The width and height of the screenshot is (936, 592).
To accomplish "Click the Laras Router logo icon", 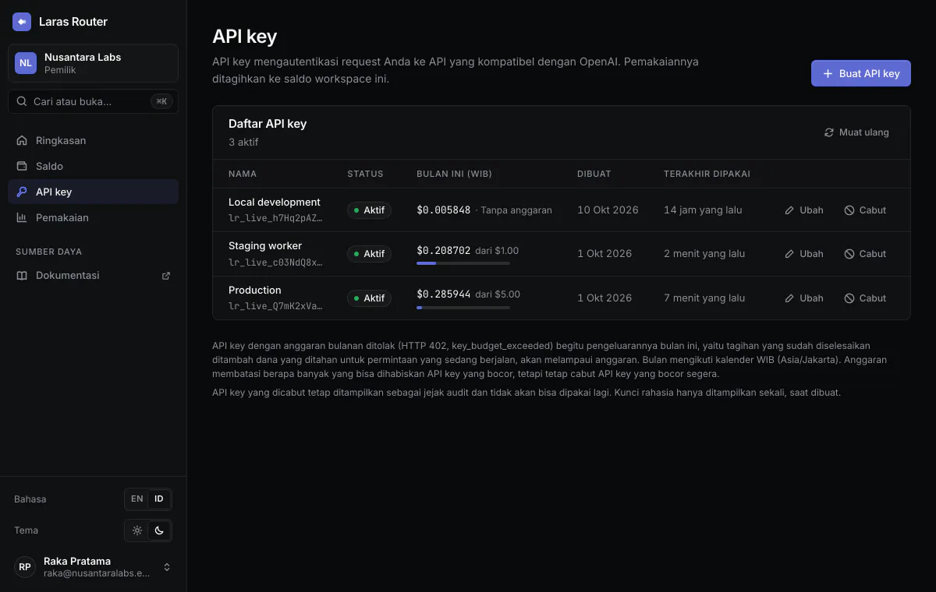I will click(x=22, y=22).
